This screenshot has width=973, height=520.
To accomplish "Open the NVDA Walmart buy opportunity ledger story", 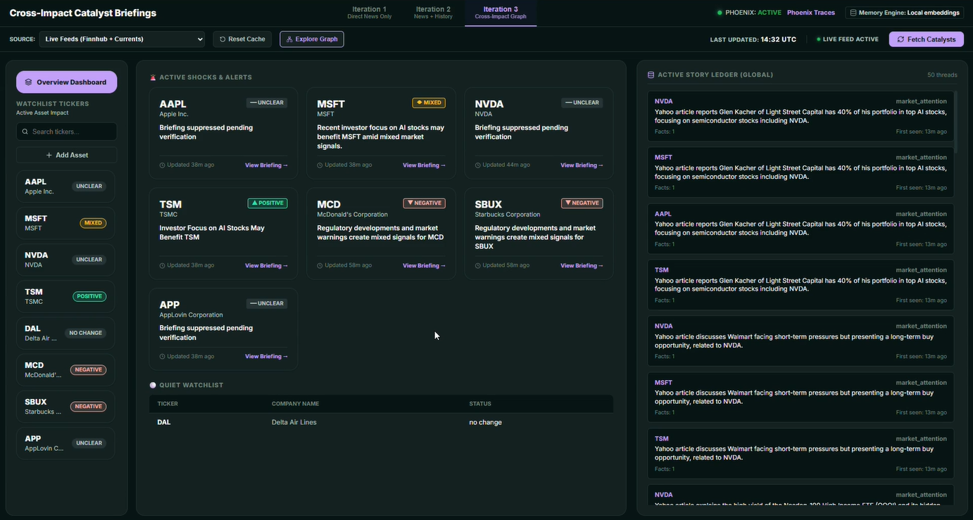I will [801, 341].
